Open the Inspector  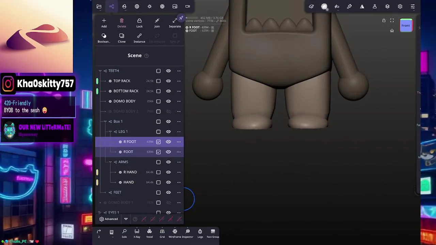(188, 233)
